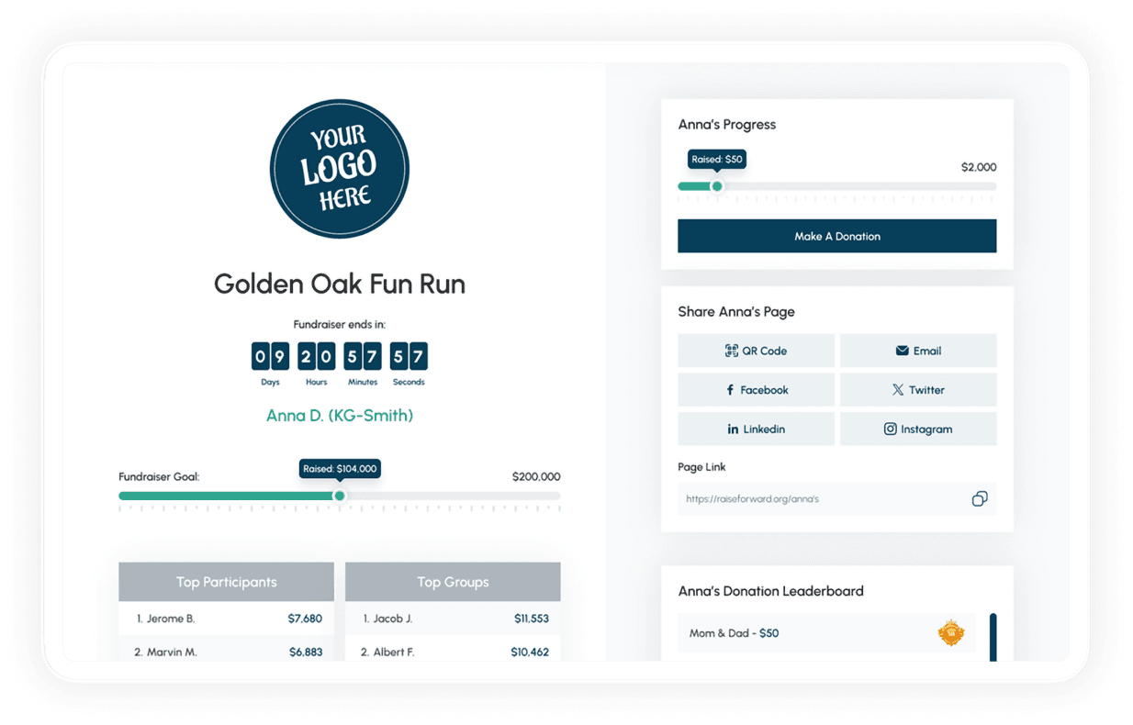Select Jacob J. in Top Groups
1133x725 pixels.
coord(392,619)
